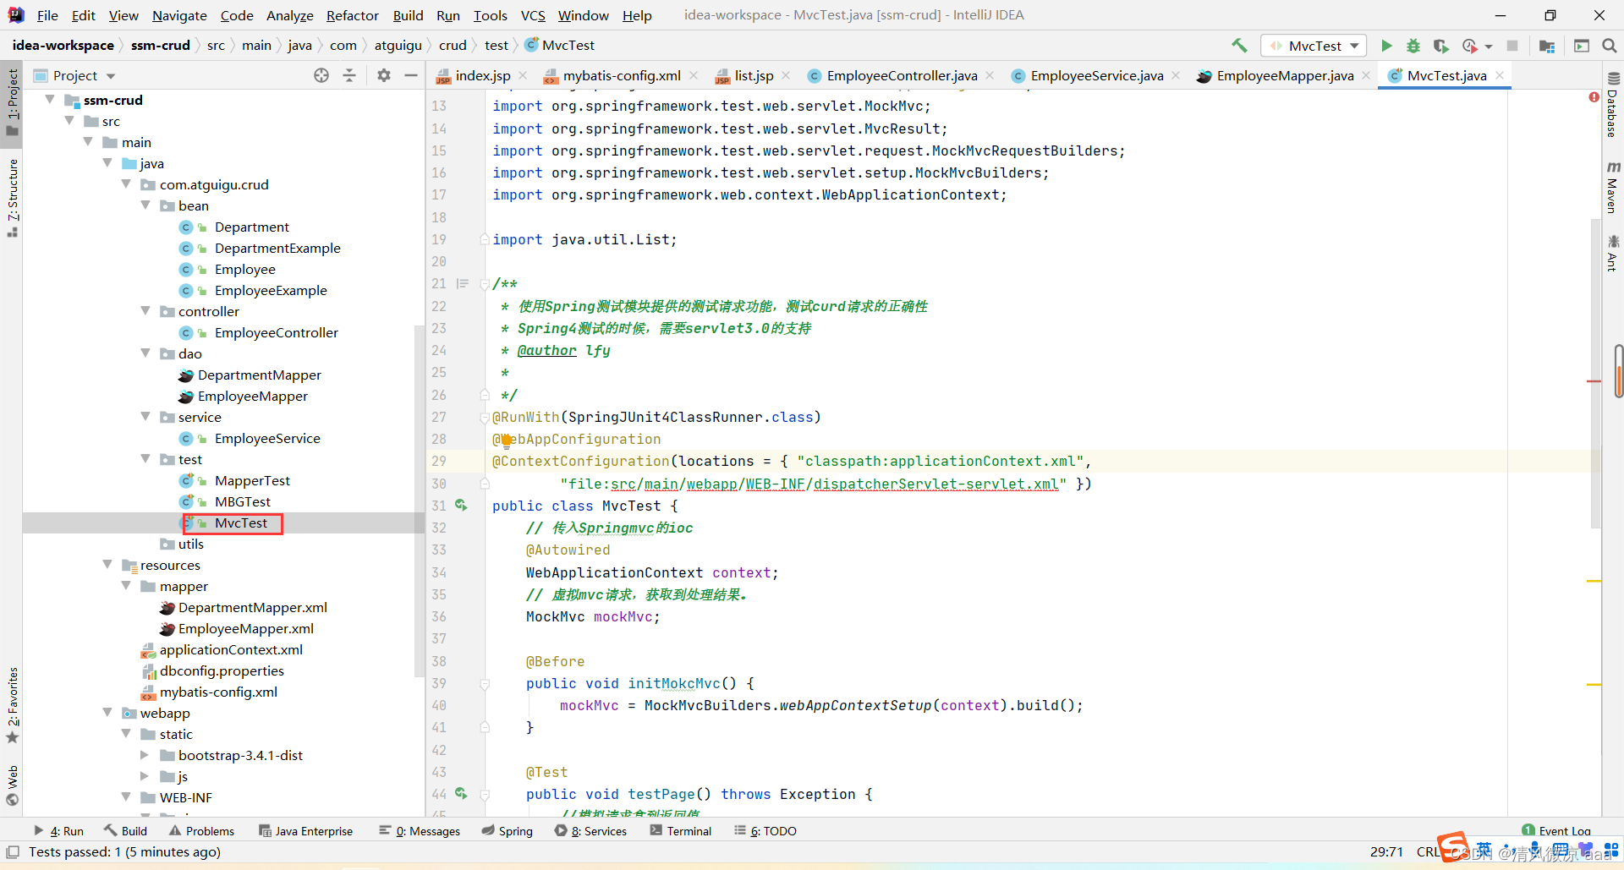Collapse all in Project panel icon
The image size is (1624, 870).
click(349, 75)
